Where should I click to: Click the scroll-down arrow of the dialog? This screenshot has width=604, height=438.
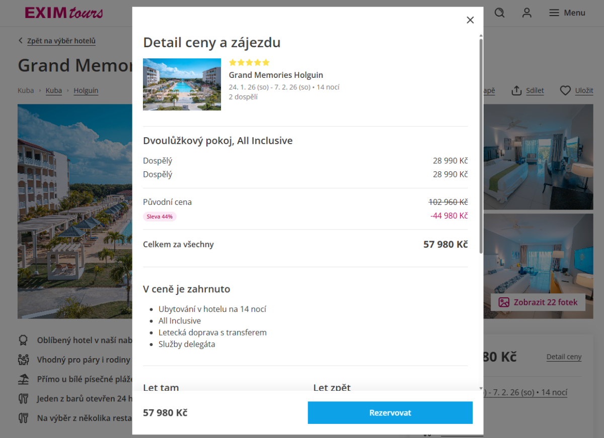(x=481, y=388)
